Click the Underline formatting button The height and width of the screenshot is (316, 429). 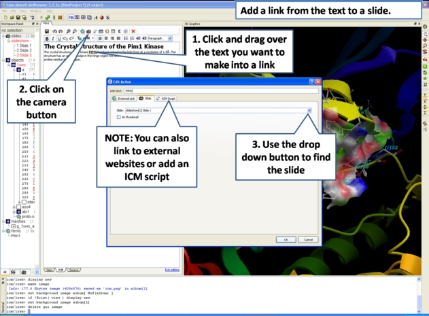point(60,39)
